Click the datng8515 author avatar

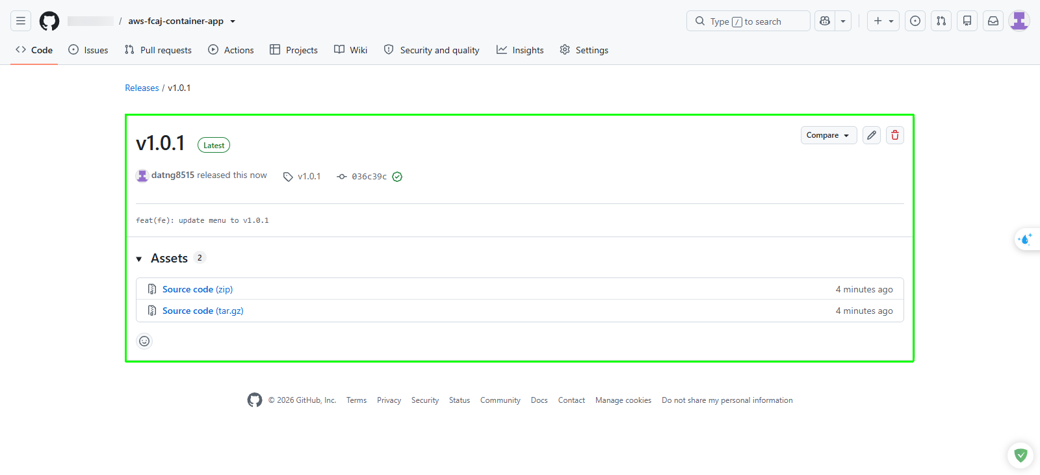(142, 175)
